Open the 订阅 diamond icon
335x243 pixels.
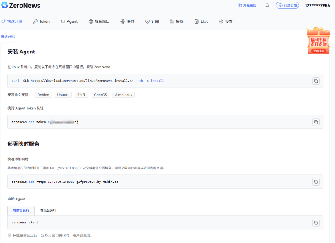147,21
